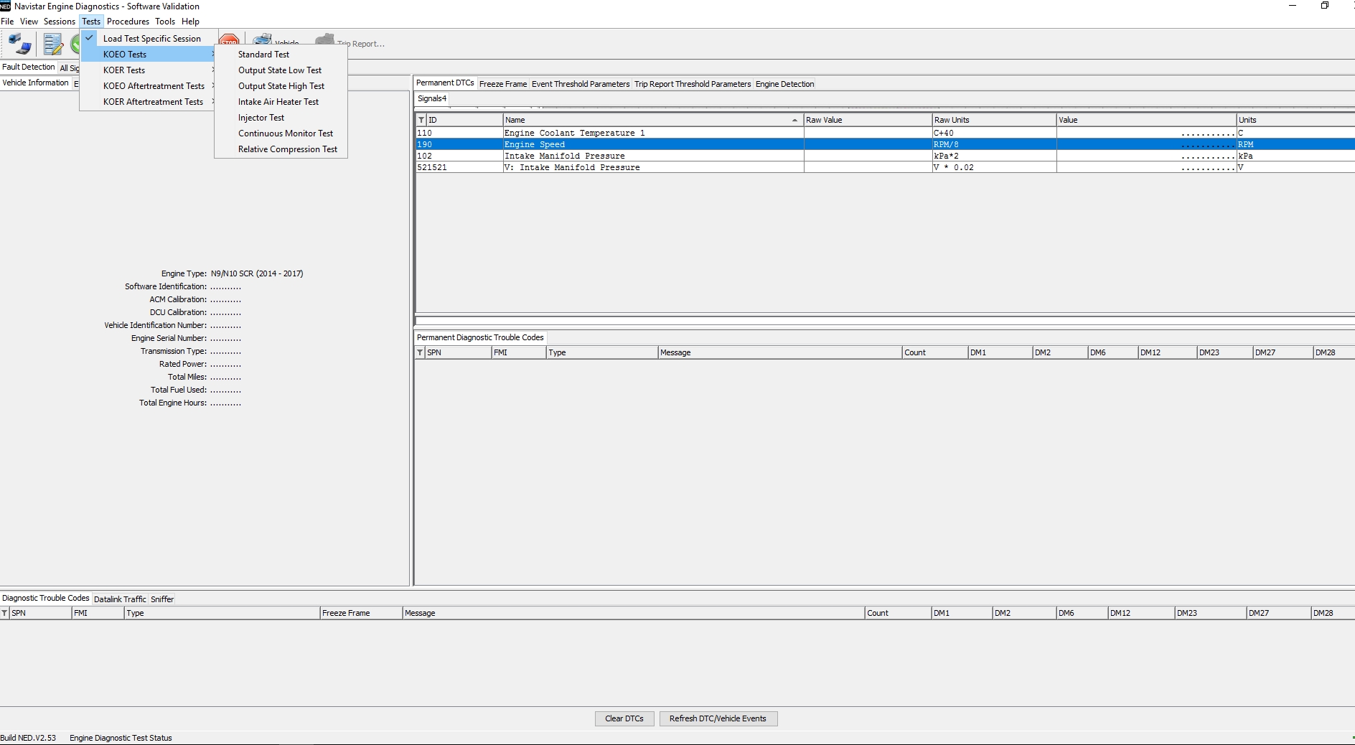This screenshot has height=745, width=1355.
Task: Click the filter icon on SPN column in Permanent DTCs
Action: point(420,352)
